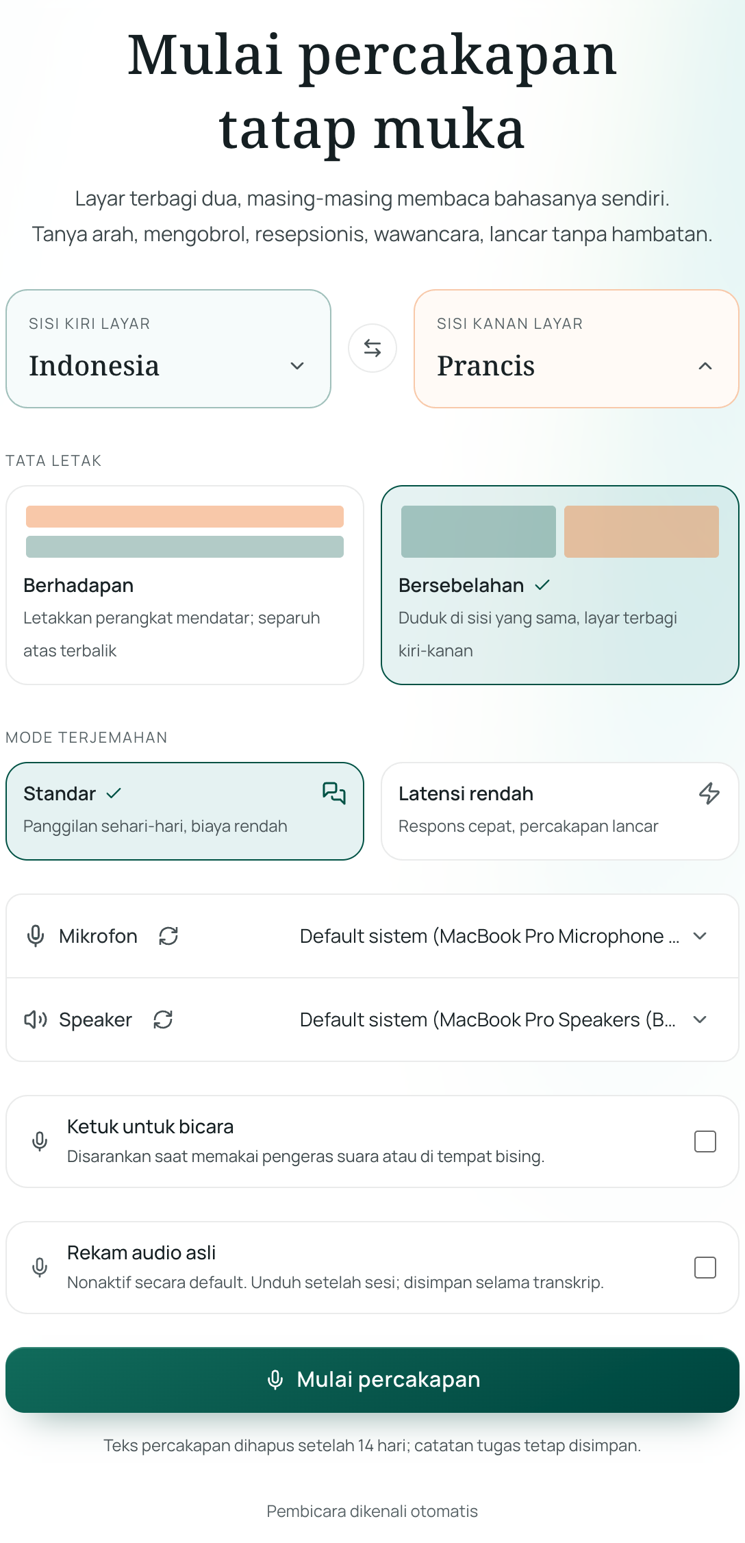
Task: Enable the Rekam audio asli checkbox
Action: 705,1268
